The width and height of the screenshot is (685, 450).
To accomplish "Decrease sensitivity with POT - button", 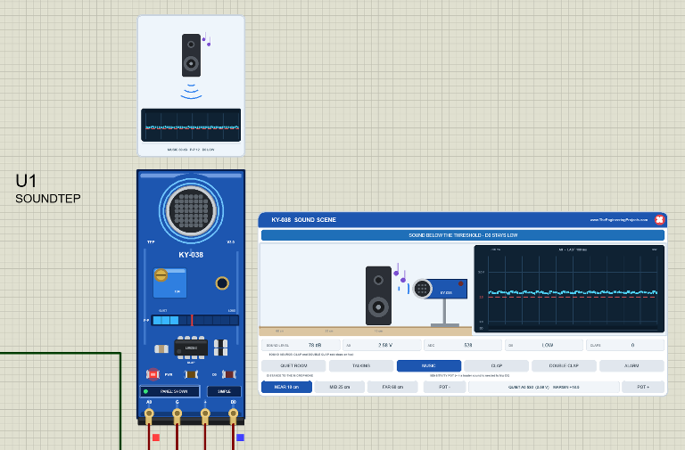I will coord(444,387).
